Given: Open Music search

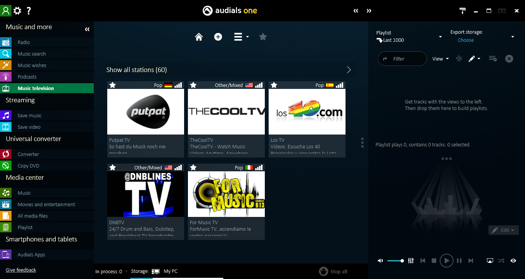Looking at the screenshot, I should (x=47, y=54).
